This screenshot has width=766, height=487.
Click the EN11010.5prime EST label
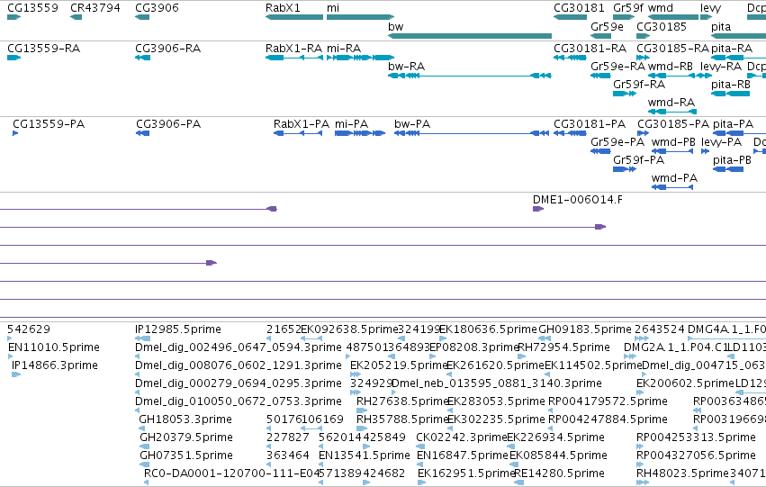[x=54, y=347]
